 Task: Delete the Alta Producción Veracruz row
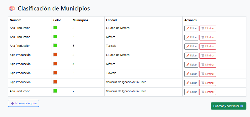tap(208, 92)
